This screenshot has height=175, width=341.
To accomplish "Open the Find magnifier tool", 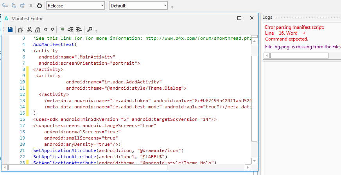I will 90,30.
